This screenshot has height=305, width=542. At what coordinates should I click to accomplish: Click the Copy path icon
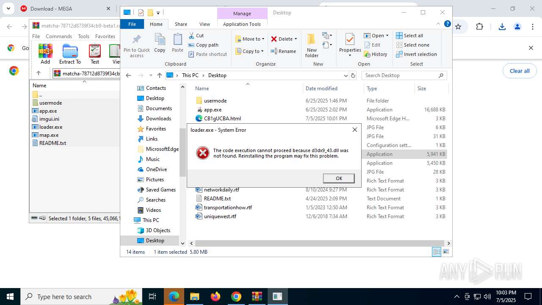191,45
